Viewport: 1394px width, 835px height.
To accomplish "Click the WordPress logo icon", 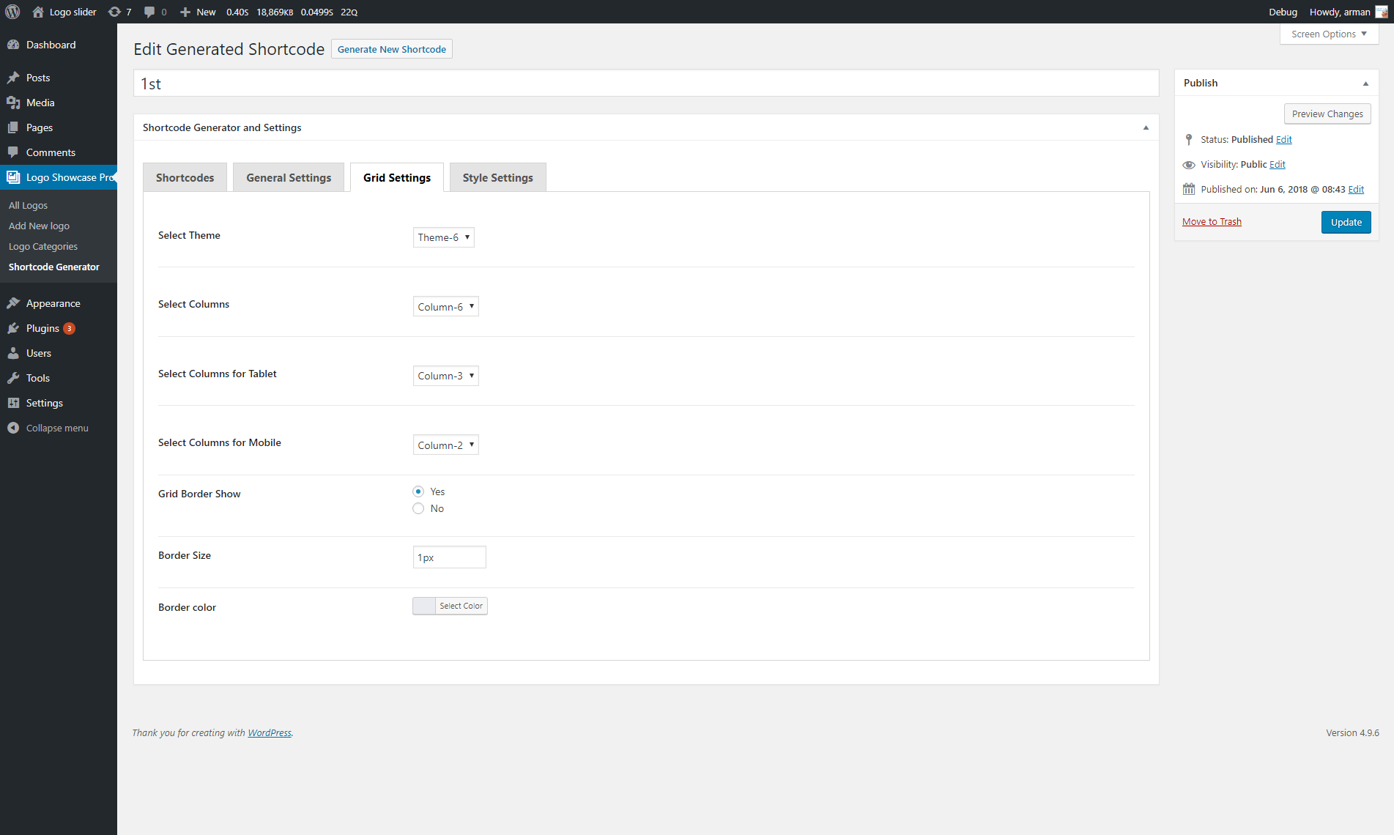I will pyautogui.click(x=12, y=12).
